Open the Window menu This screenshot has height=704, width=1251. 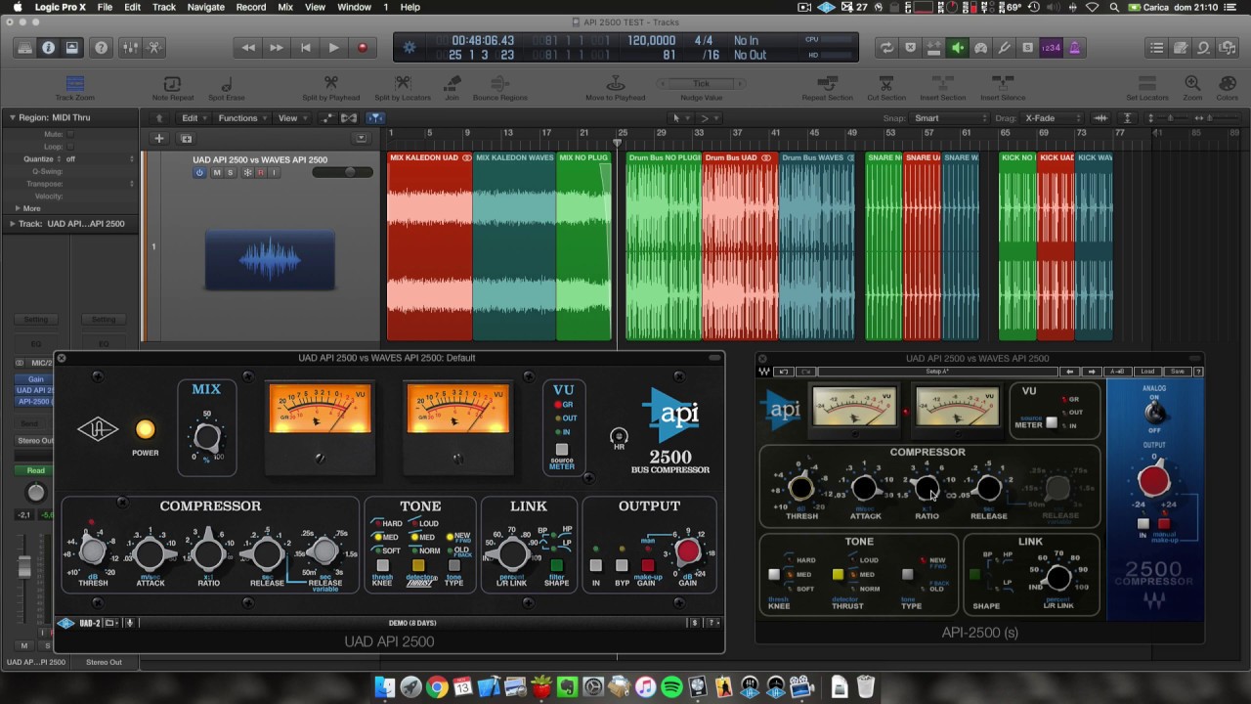coord(354,7)
